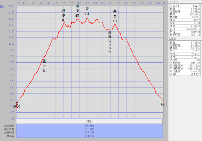Image resolution: width=202 pixels, height=141 pixels.
Task: Click the 9.649km cell under 区間 1
Action: pyautogui.click(x=89, y=129)
